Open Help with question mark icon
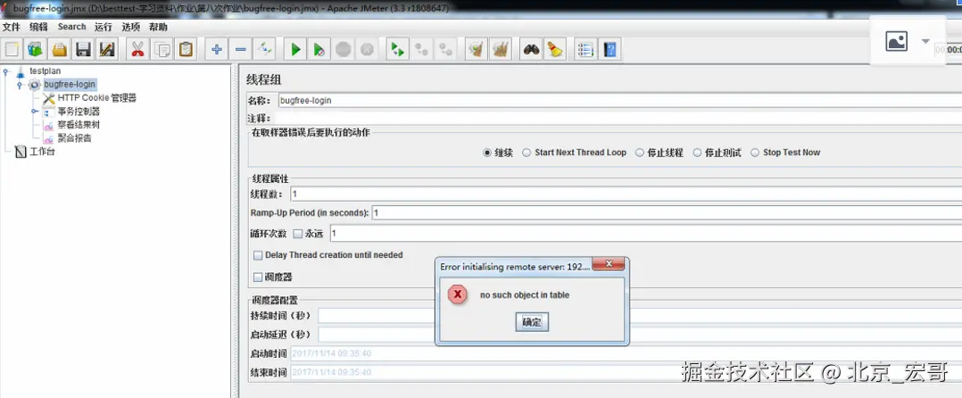 [x=610, y=50]
